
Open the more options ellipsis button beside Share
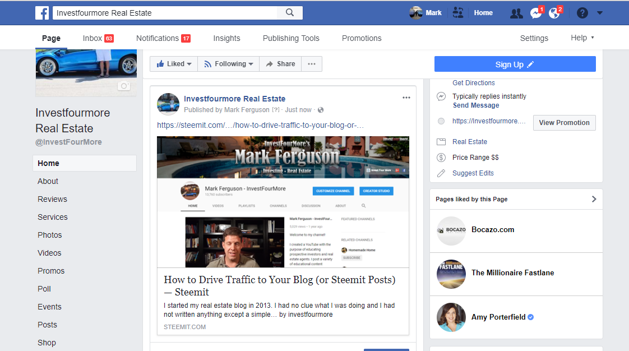pyautogui.click(x=312, y=64)
